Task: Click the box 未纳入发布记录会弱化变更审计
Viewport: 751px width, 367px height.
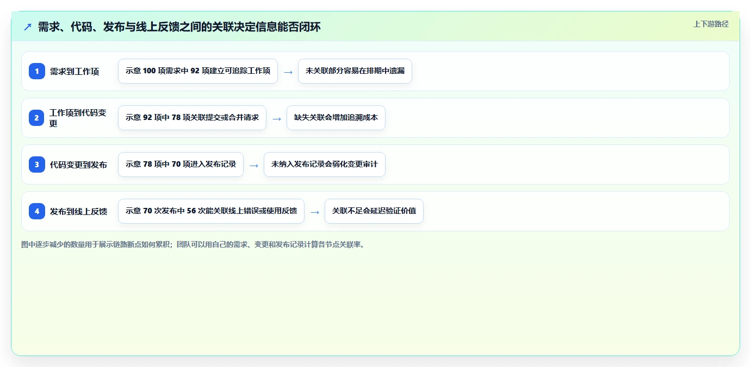Action: pos(325,164)
